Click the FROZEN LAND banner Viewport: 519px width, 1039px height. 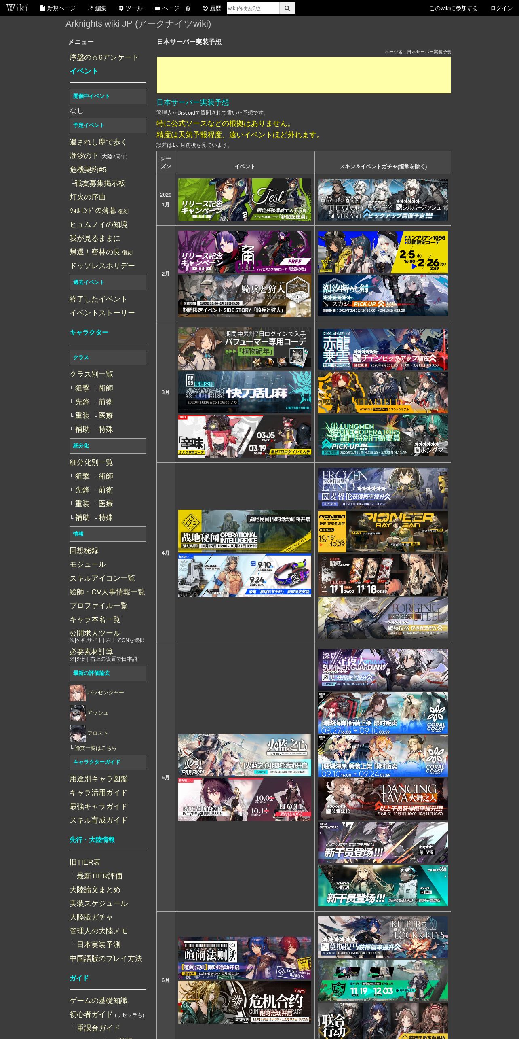coord(383,489)
